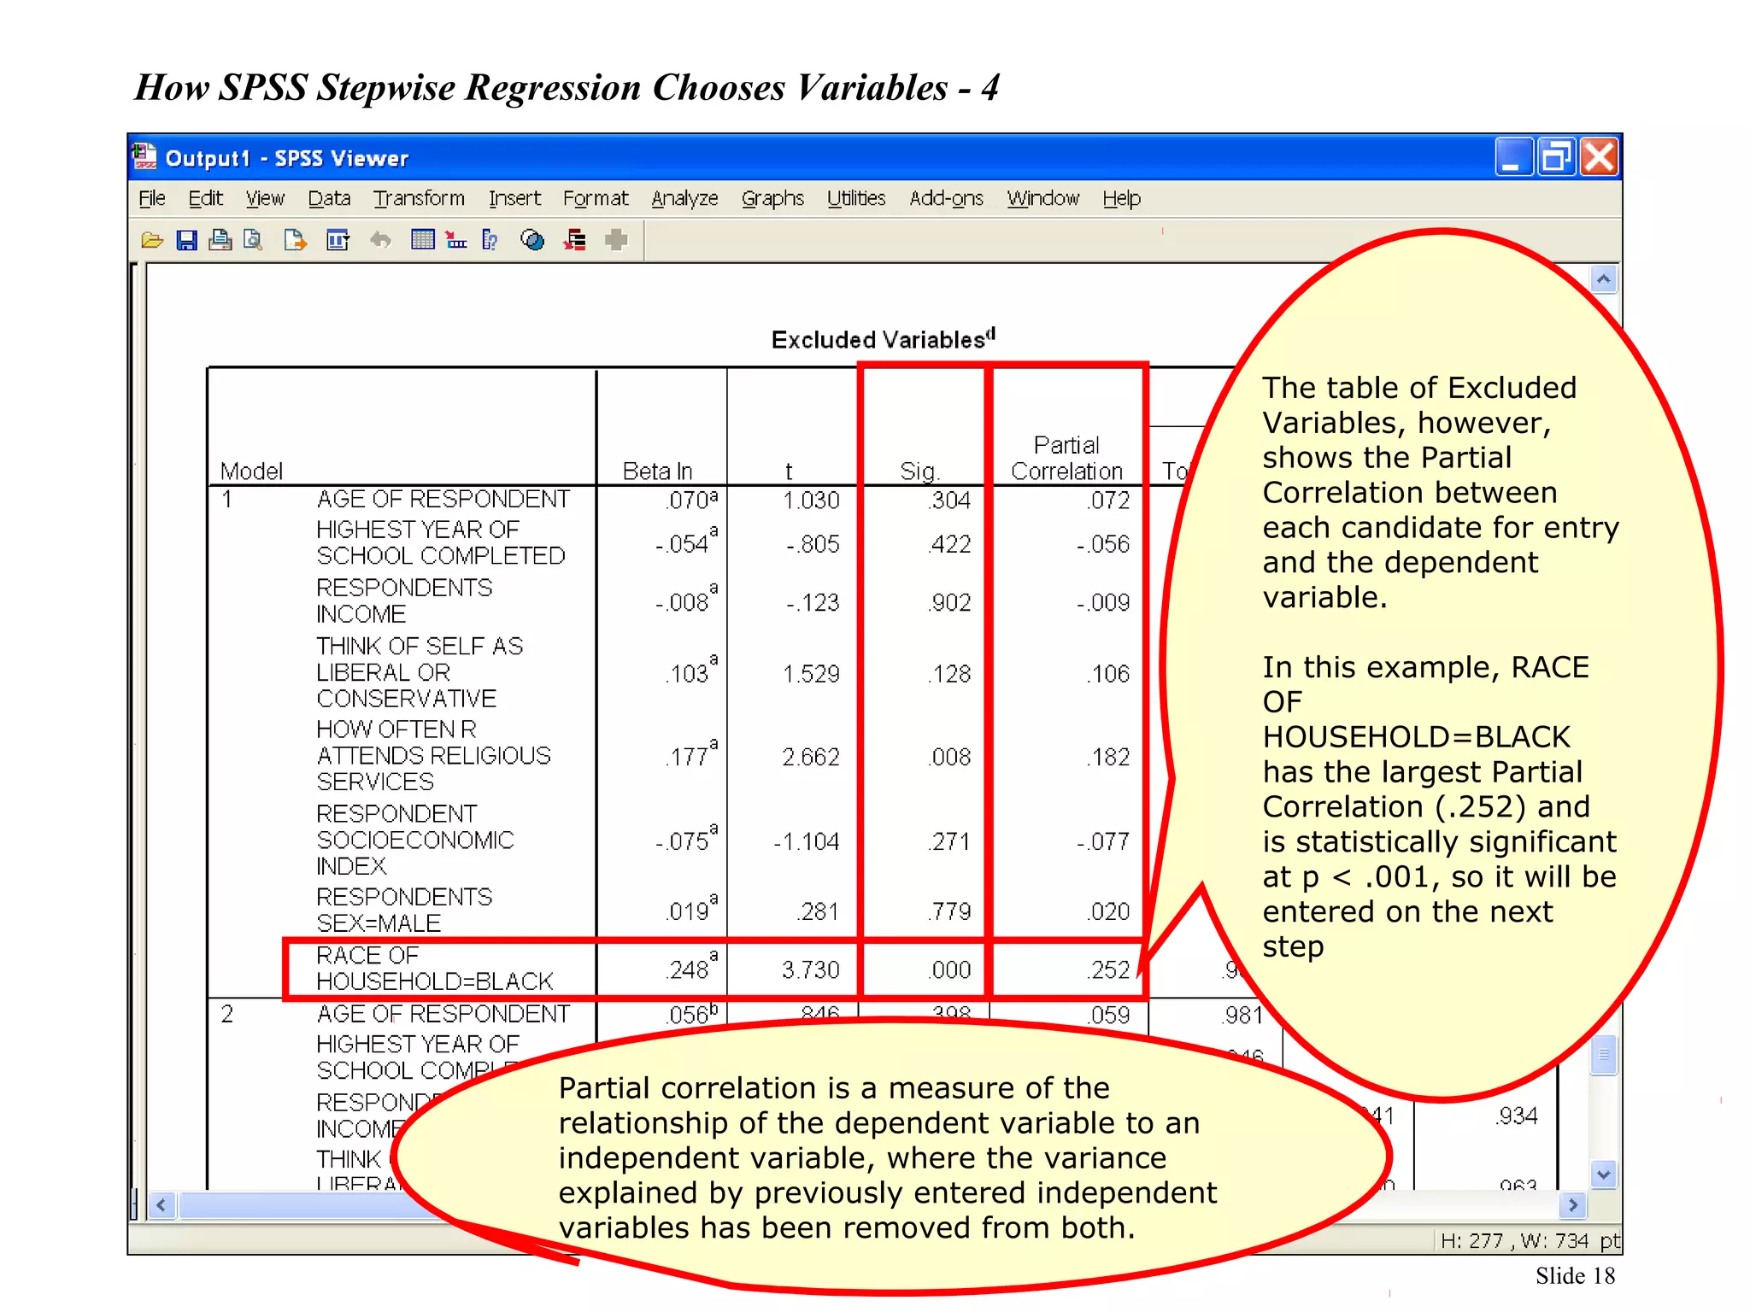This screenshot has height=1312, width=1750.
Task: Click the -.077 partial correlation cell
Action: point(1103,841)
